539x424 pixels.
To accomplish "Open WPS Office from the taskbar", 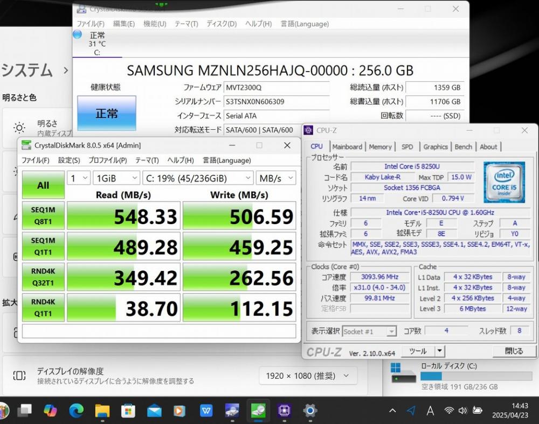I will [206, 410].
